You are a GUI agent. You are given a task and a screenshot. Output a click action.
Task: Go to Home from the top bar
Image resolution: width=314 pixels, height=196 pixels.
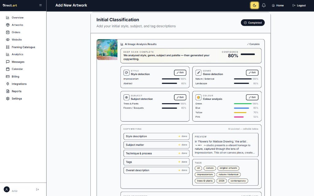(277, 5)
